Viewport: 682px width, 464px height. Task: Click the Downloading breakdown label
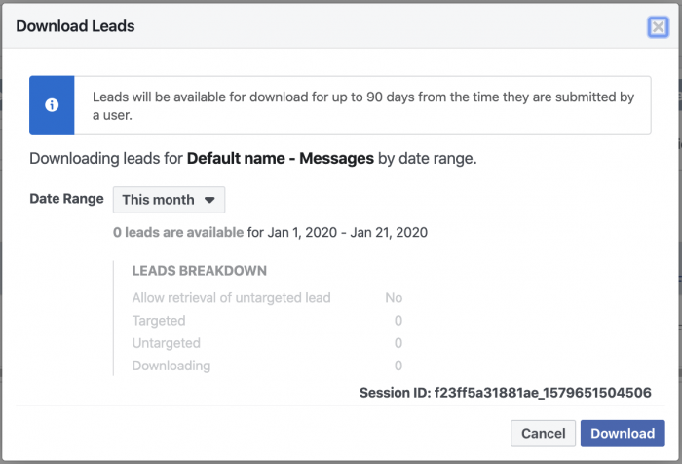click(171, 366)
